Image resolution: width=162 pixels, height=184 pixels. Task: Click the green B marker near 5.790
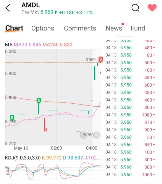[x=12, y=118]
